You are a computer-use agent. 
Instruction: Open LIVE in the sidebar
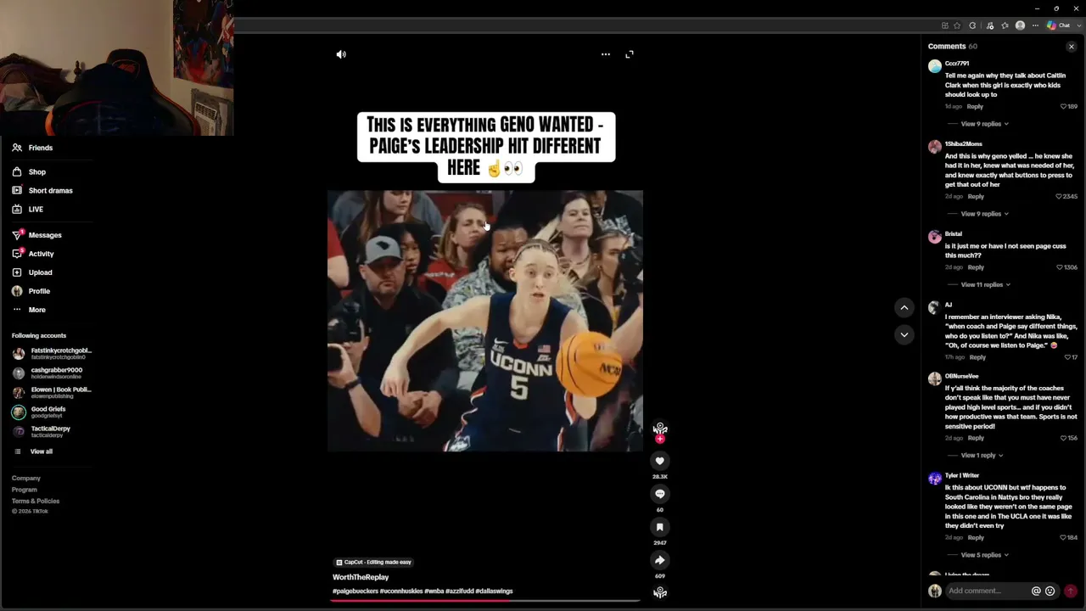(27, 210)
